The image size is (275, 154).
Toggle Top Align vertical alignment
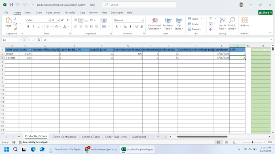tap(76, 20)
